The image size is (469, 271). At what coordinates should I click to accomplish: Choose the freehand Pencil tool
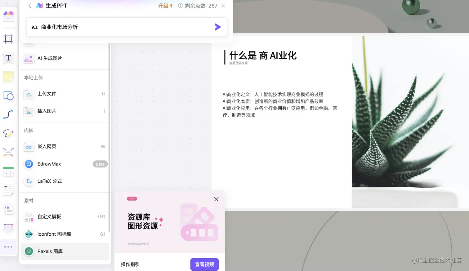(8, 133)
